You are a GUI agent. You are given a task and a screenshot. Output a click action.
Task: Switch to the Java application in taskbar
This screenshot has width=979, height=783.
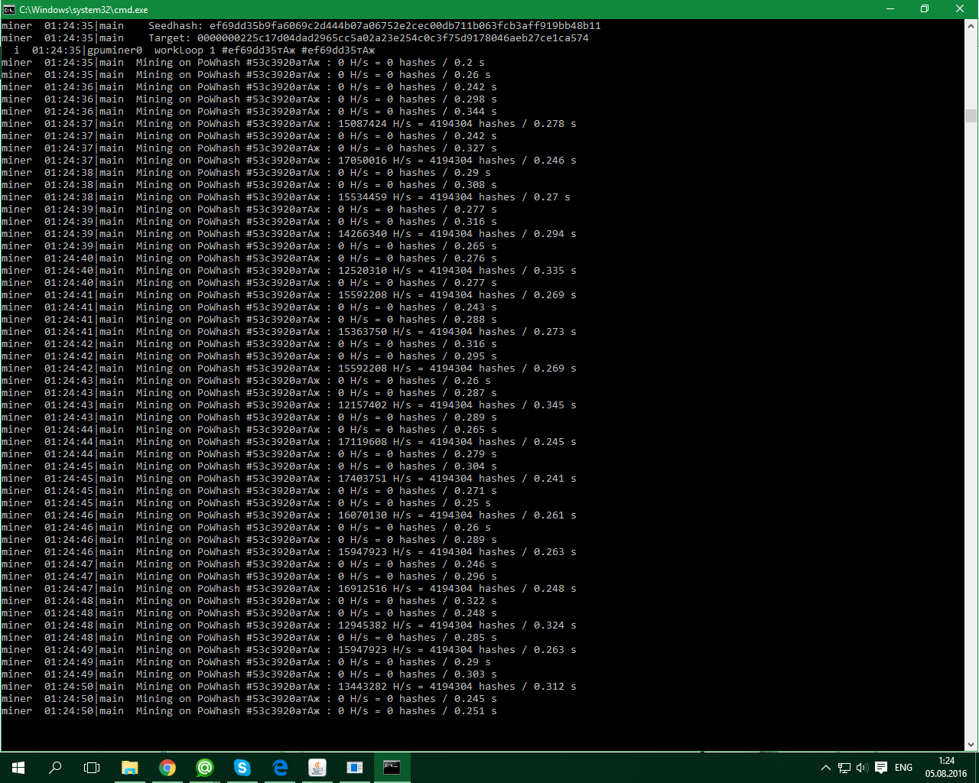point(317,768)
